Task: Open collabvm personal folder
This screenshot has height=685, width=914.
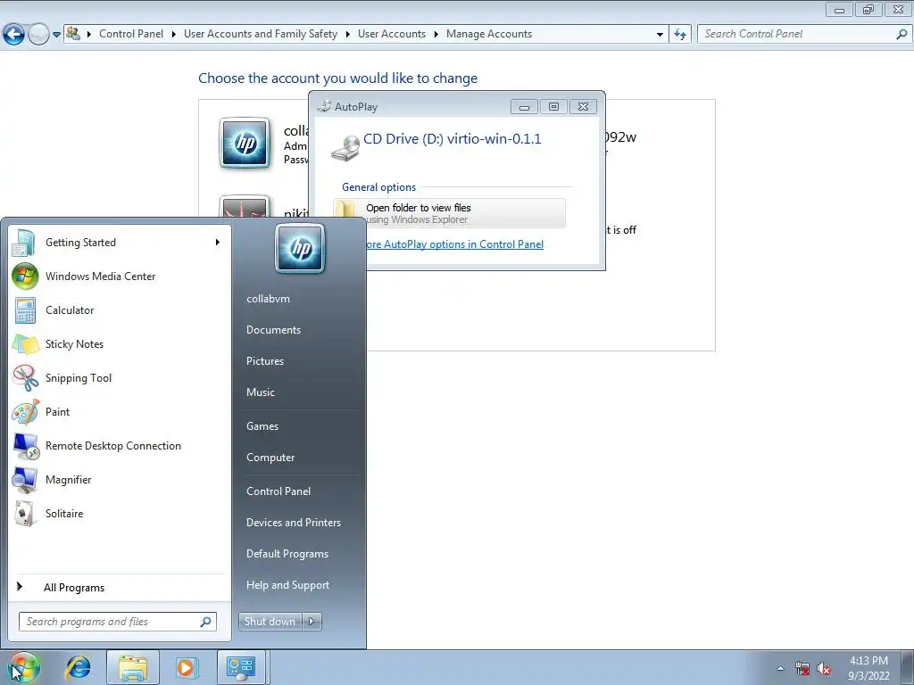Action: point(268,298)
